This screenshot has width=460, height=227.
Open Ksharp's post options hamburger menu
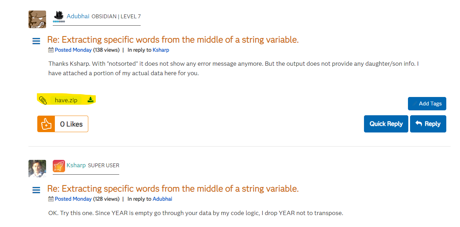(36, 190)
